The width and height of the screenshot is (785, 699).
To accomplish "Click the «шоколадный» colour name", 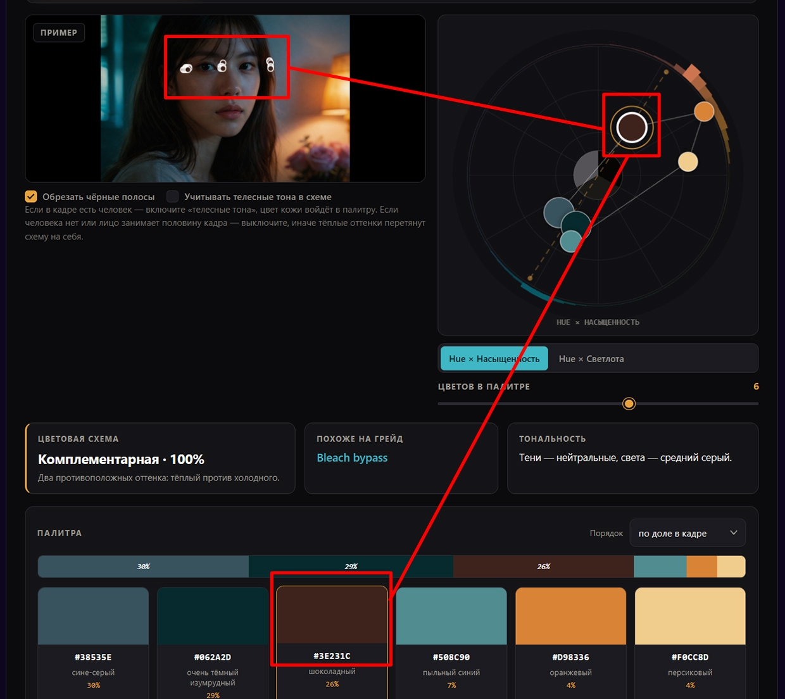I will click(332, 671).
